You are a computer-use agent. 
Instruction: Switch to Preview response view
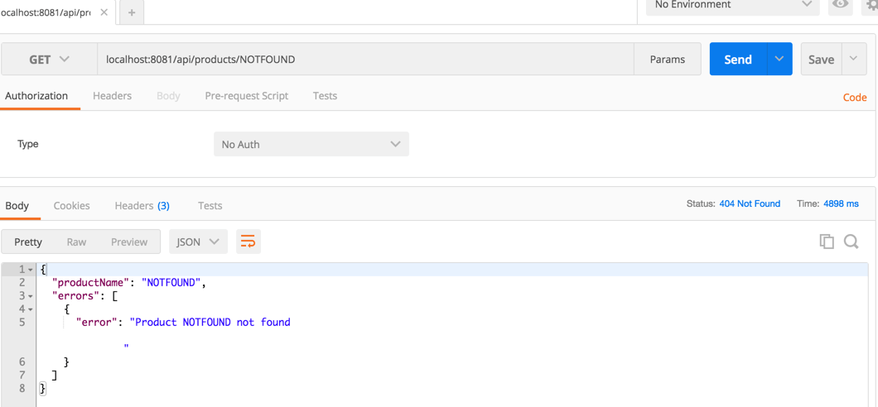[x=129, y=242]
